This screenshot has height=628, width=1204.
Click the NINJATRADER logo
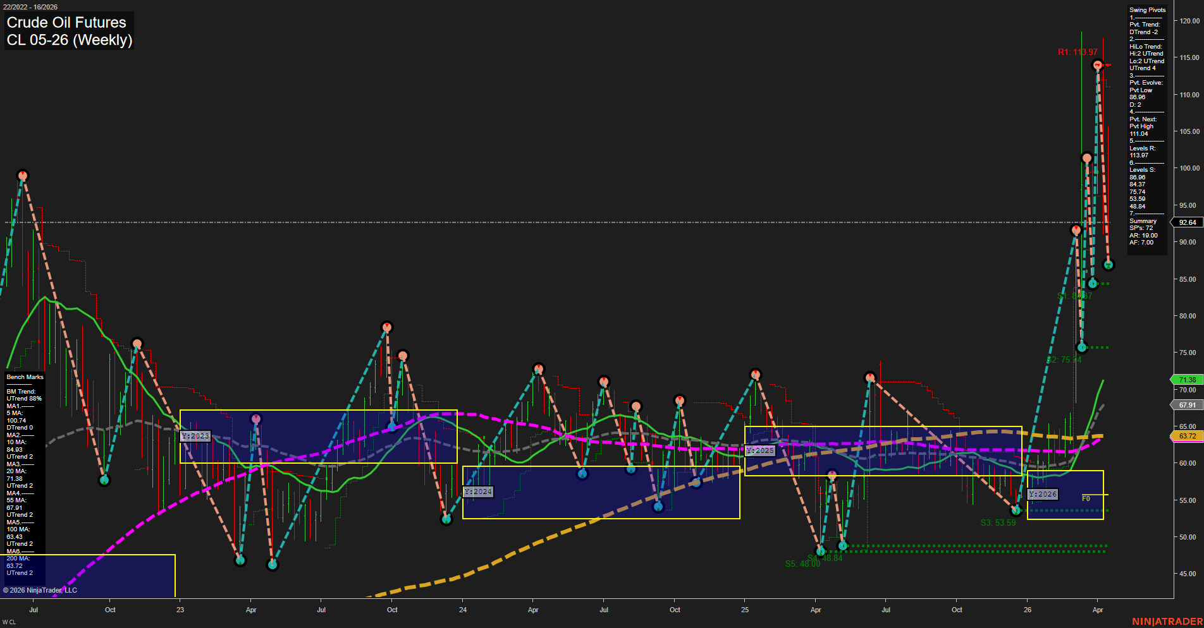click(1169, 620)
